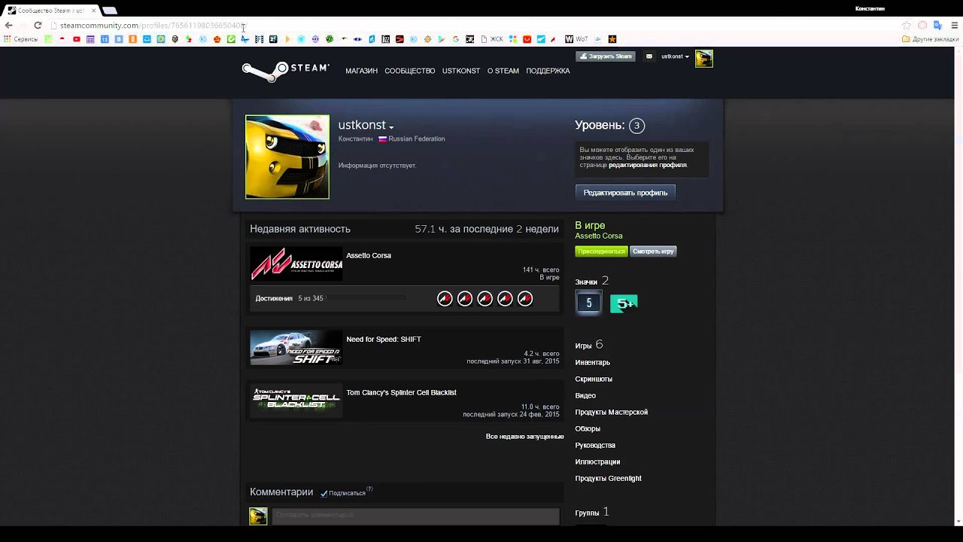
Task: Go back with browser back arrow
Action: tap(8, 25)
